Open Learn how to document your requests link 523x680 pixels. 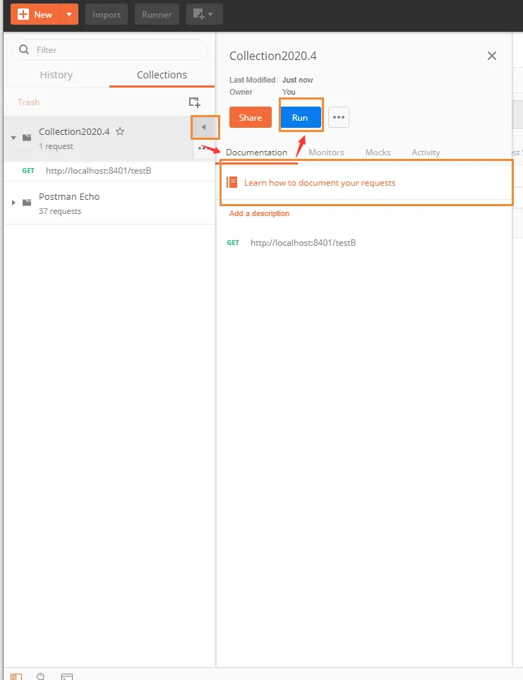[x=320, y=183]
